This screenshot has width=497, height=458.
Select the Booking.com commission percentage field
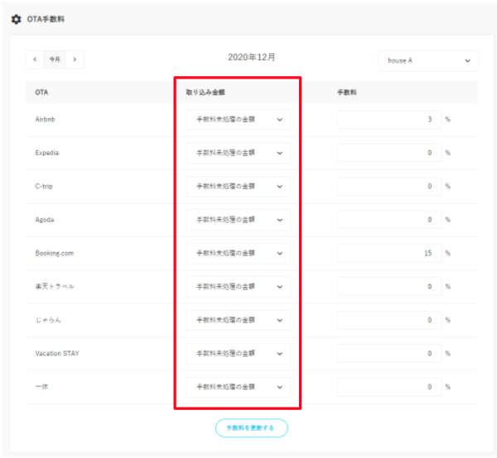[388, 253]
